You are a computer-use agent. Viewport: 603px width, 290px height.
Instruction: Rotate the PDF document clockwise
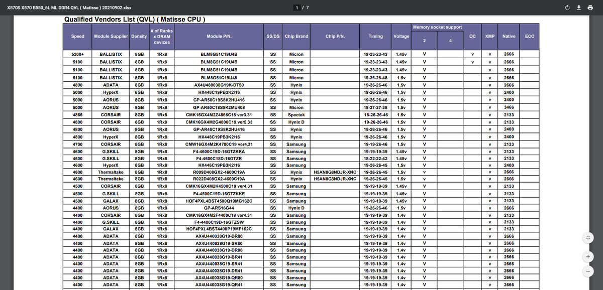[567, 8]
